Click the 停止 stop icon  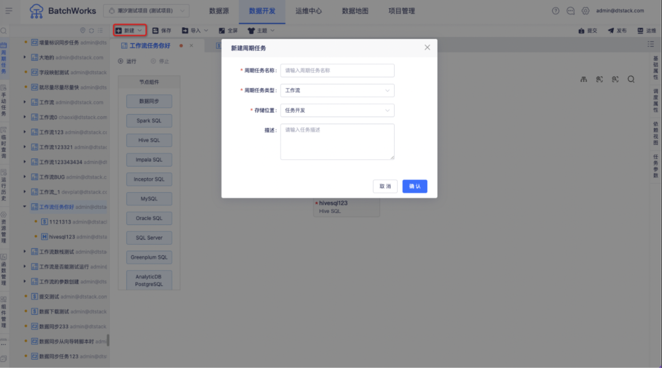tap(153, 62)
